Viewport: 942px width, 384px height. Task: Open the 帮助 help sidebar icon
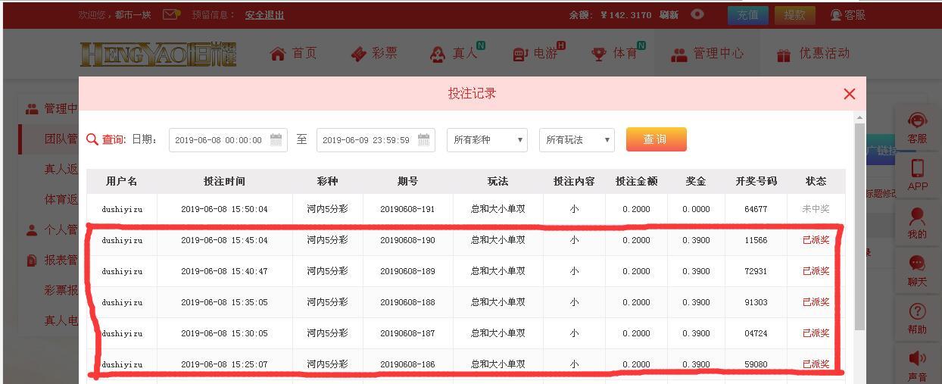coord(917,318)
